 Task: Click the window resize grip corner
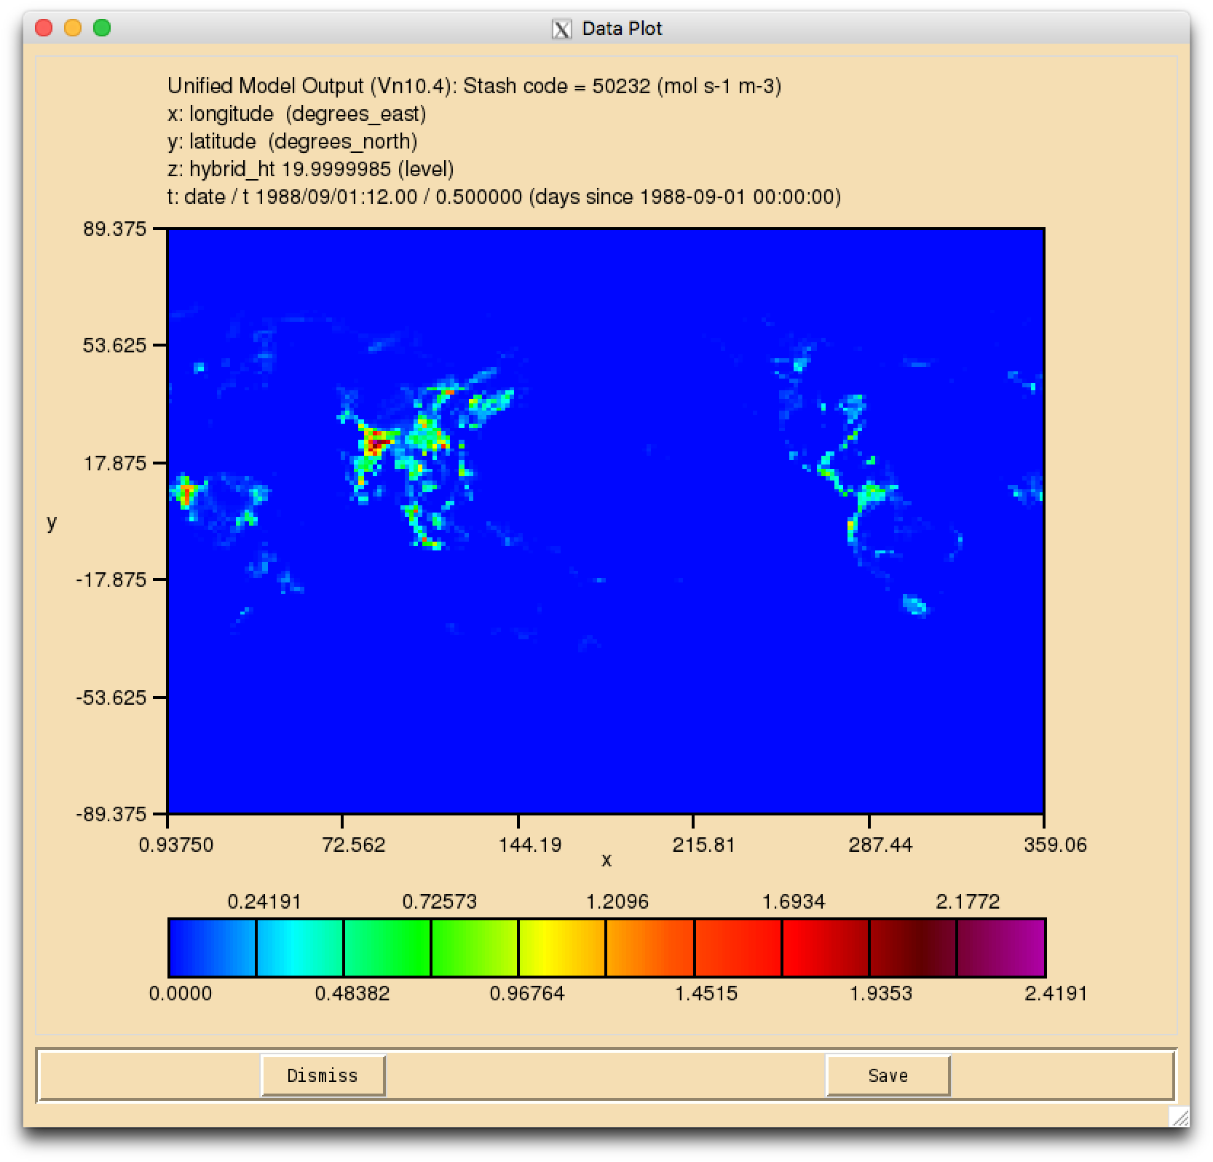pyautogui.click(x=1179, y=1116)
